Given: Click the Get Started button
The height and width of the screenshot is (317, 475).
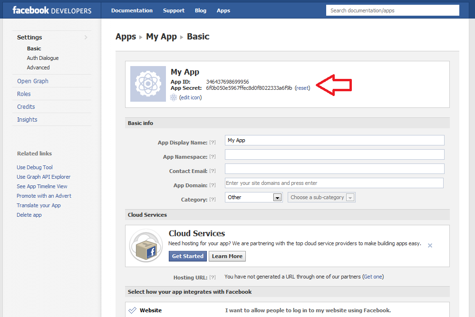Looking at the screenshot, I should [188, 256].
